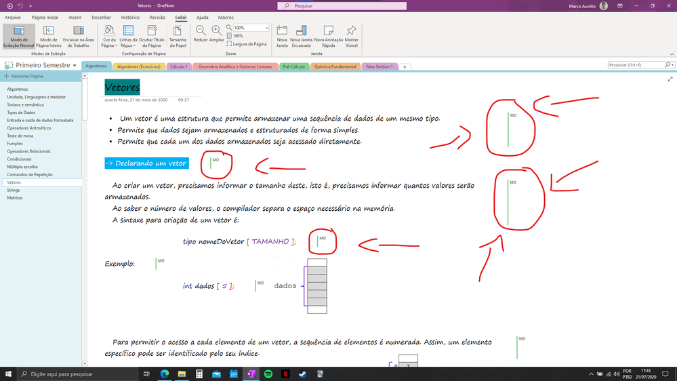Open the taskbar Calculator app
Viewport: 677px width, 381px height.
(x=199, y=374)
